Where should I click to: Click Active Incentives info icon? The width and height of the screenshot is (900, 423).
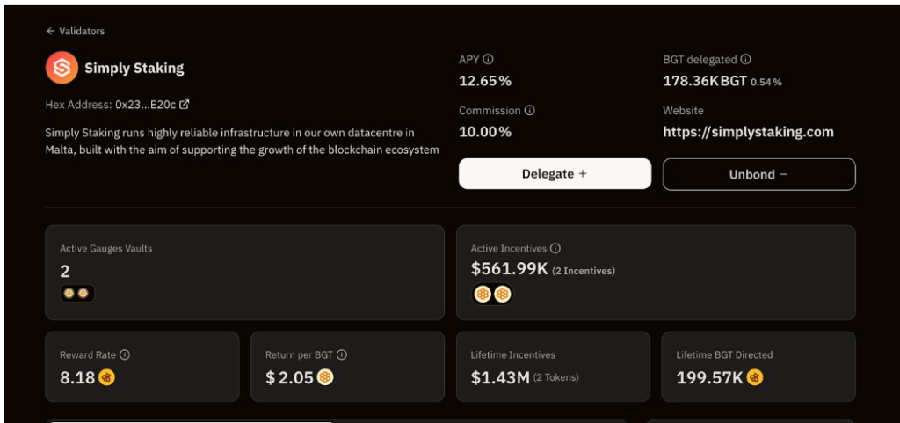[555, 249]
